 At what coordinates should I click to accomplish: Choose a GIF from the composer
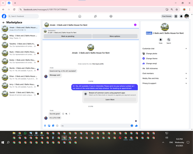coord(57,126)
